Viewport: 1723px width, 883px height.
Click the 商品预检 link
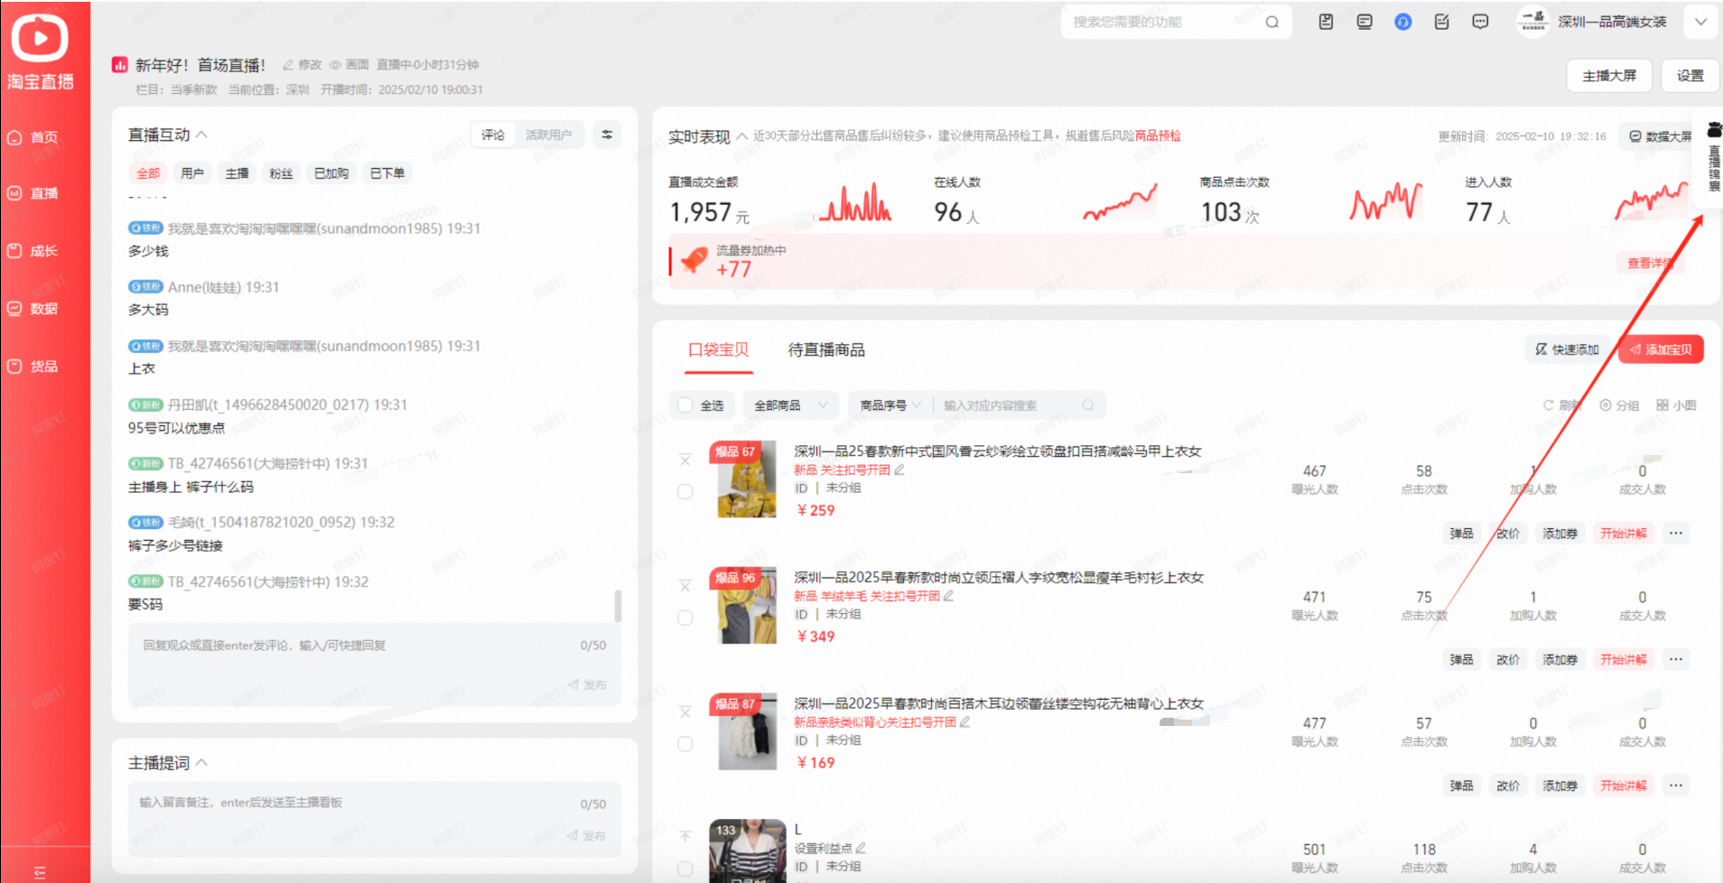pos(1158,135)
